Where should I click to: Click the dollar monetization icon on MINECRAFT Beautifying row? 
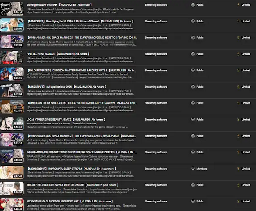pyautogui.click(x=238, y=21)
